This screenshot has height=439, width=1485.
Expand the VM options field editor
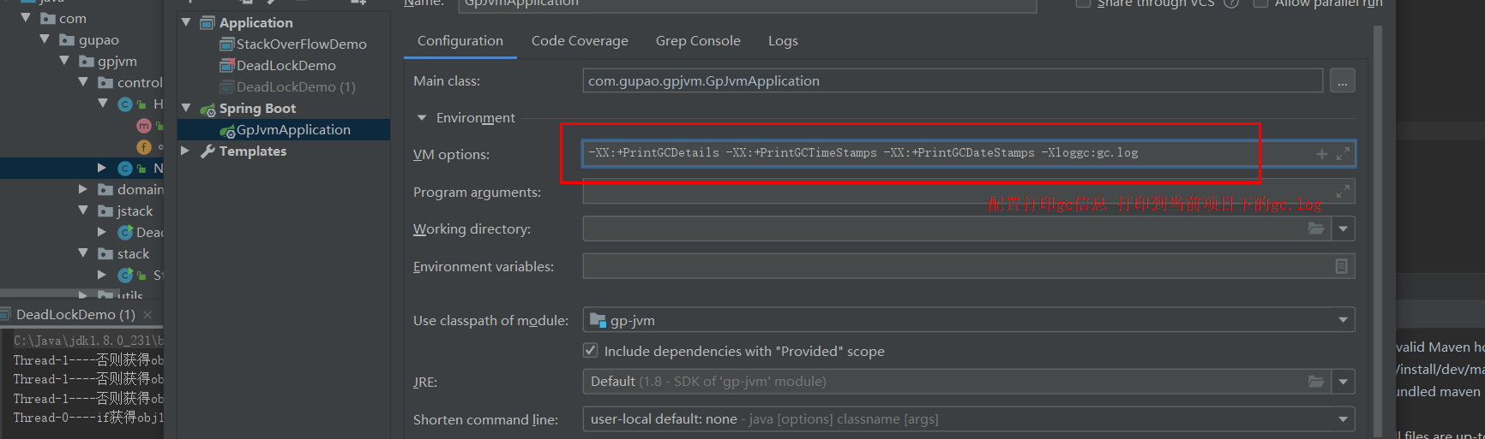pyautogui.click(x=1343, y=154)
